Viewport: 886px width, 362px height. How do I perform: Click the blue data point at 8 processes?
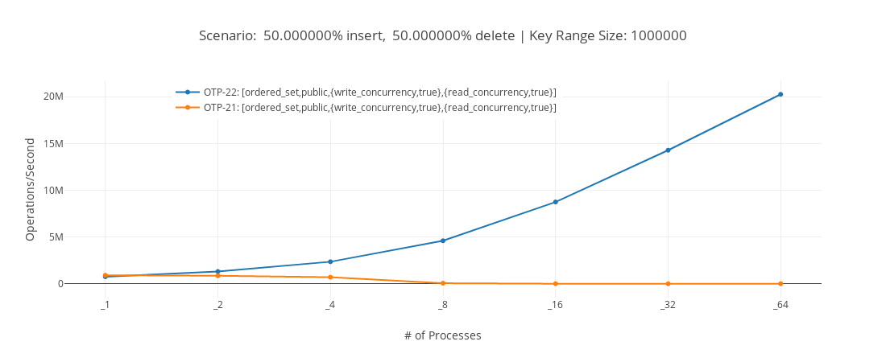443,241
